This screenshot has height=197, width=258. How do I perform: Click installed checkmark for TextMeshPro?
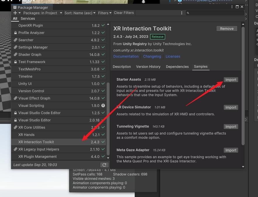click(103, 69)
